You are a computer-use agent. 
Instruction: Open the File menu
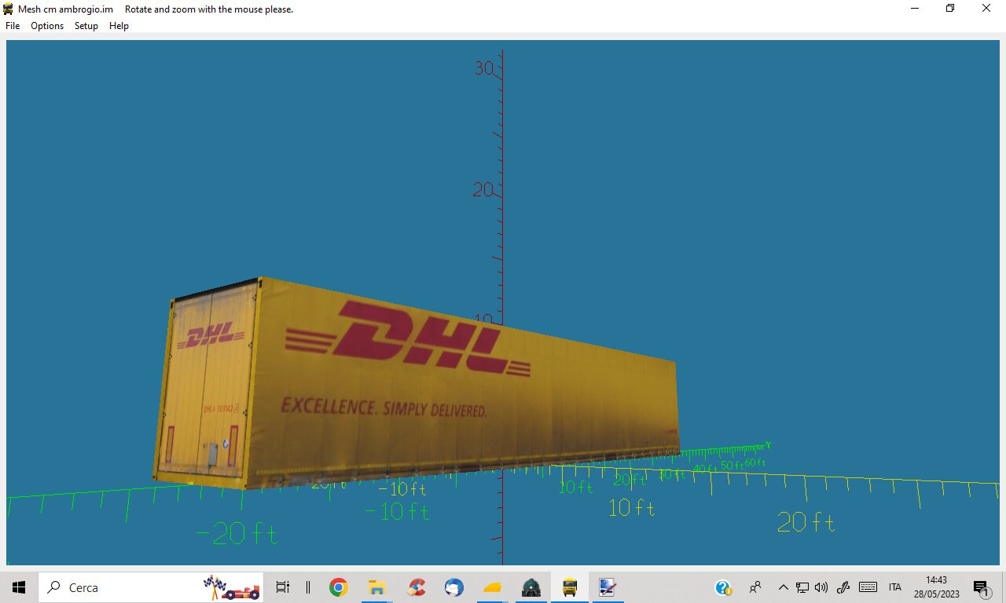13,26
